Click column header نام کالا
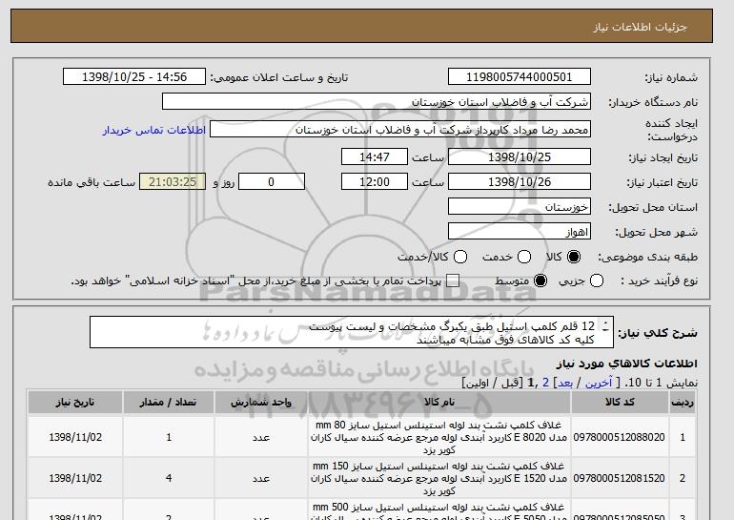Viewport: 734px width, 520px height. [x=439, y=402]
